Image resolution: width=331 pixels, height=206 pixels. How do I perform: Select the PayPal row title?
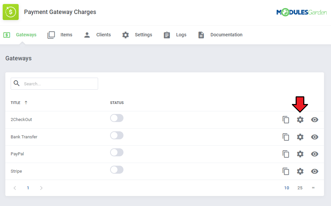[x=17, y=154]
